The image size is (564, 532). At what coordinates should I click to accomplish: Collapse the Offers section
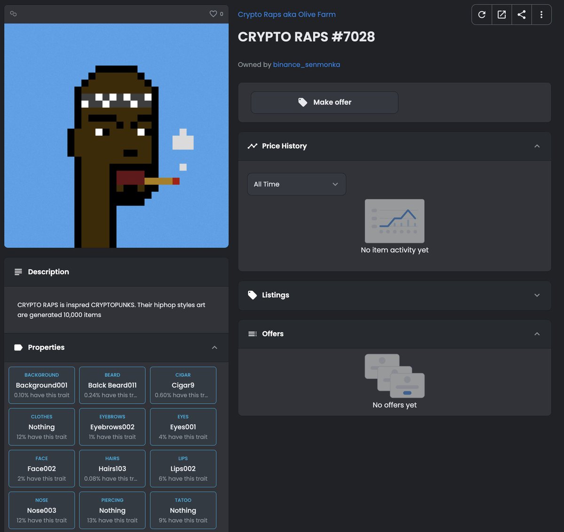(537, 334)
